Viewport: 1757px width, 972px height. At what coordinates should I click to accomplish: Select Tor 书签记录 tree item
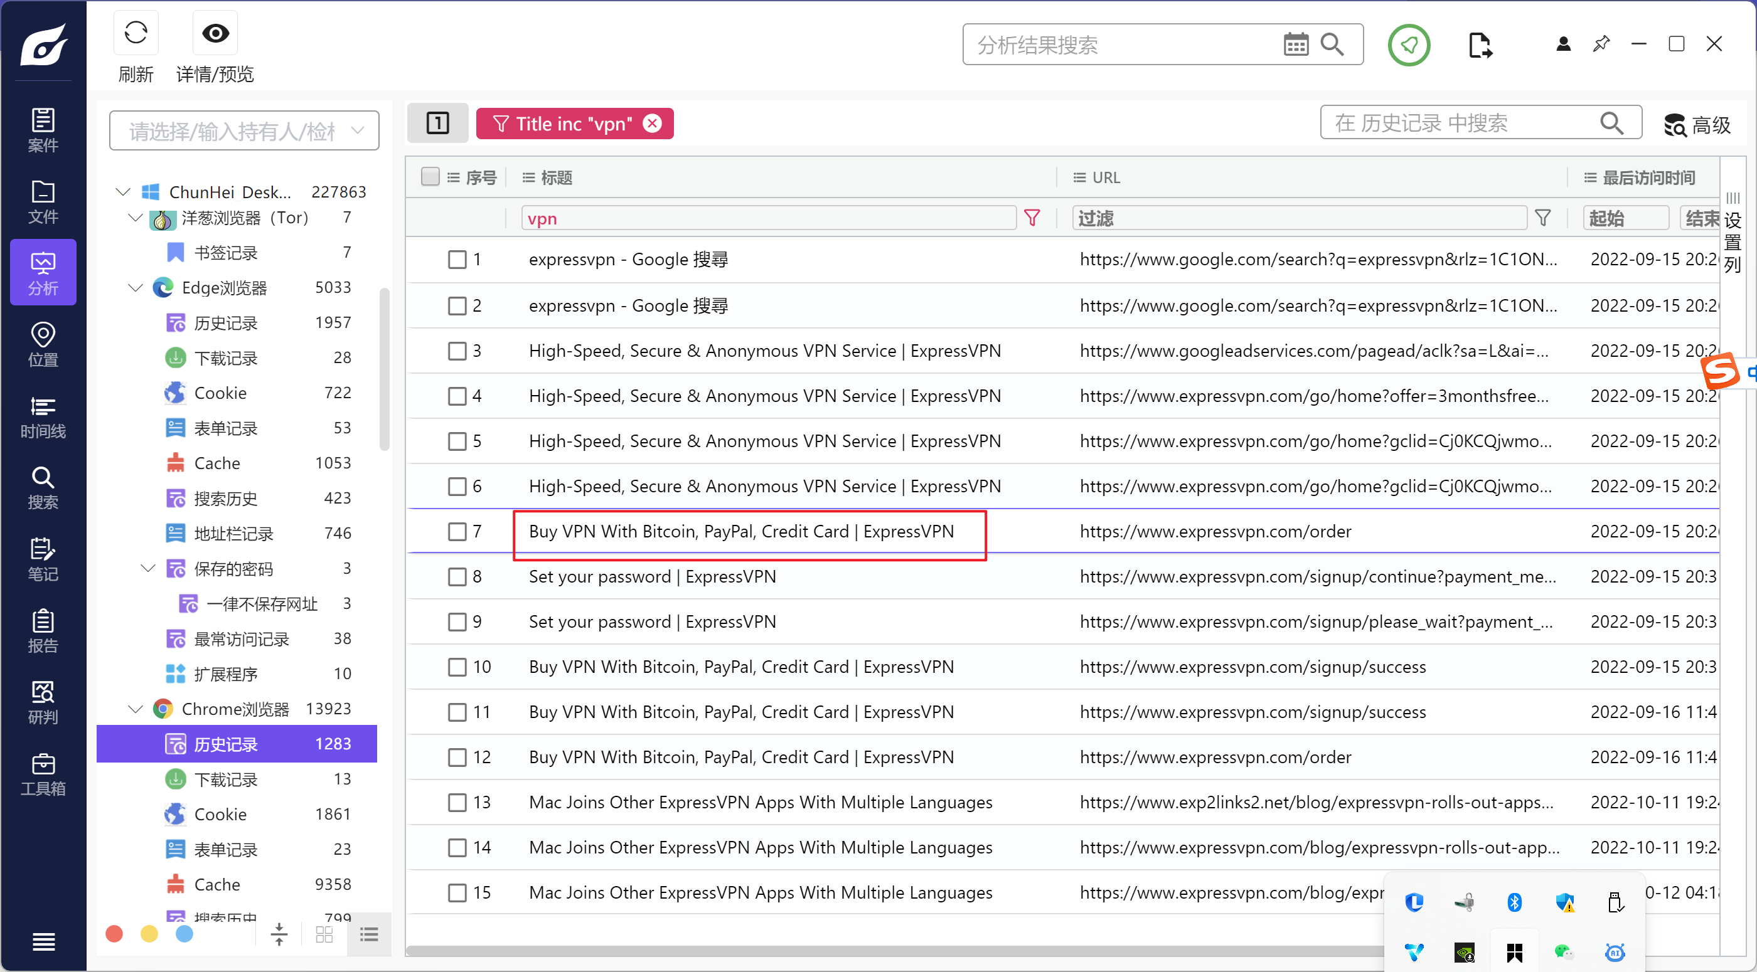pyautogui.click(x=237, y=253)
